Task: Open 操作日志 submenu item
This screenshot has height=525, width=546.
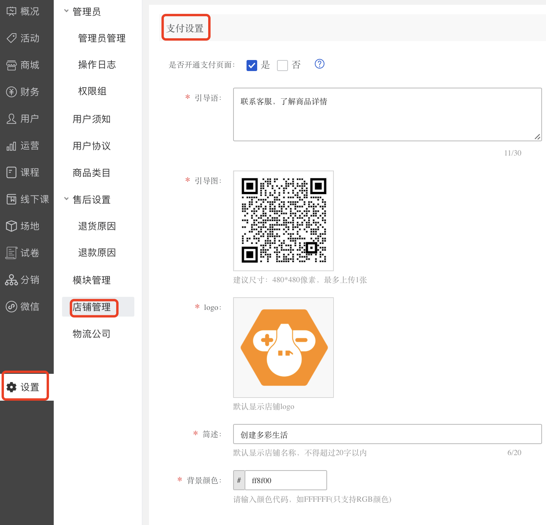Action: click(97, 65)
